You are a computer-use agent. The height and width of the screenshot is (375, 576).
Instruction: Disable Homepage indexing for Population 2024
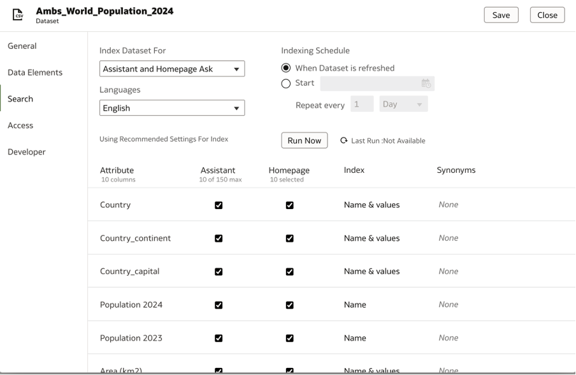point(290,304)
